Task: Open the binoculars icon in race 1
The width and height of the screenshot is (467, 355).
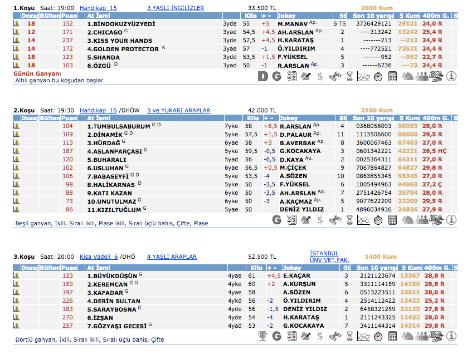Action: click(335, 76)
